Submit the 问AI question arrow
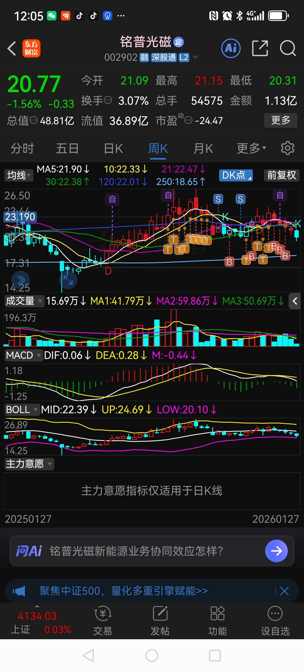304x672 pixels. click(276, 551)
